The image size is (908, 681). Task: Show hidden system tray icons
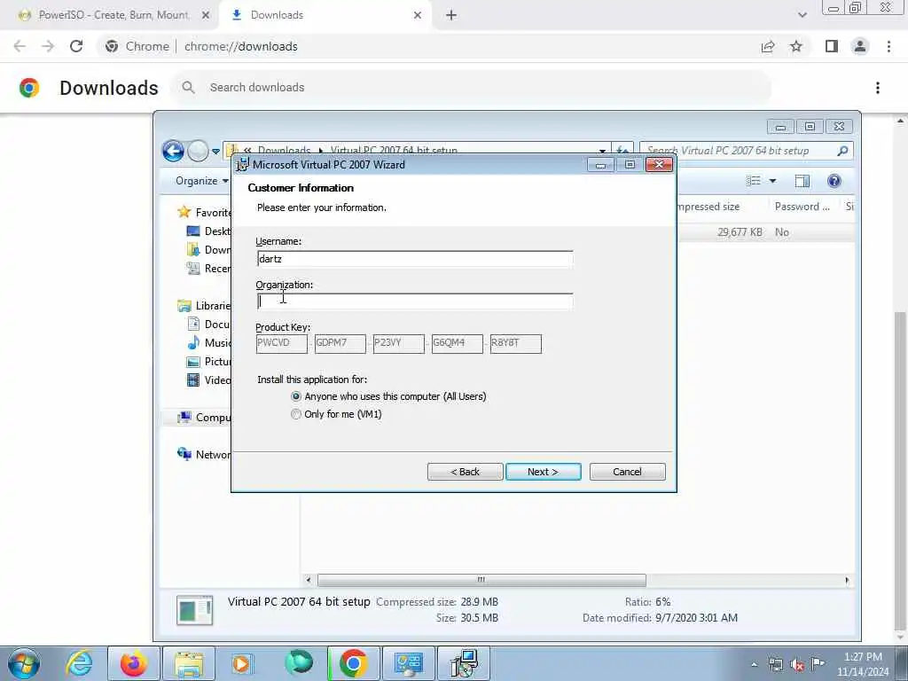click(x=754, y=665)
